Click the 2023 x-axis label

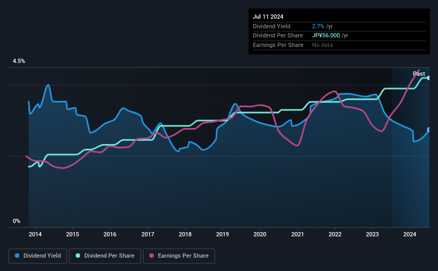point(372,234)
